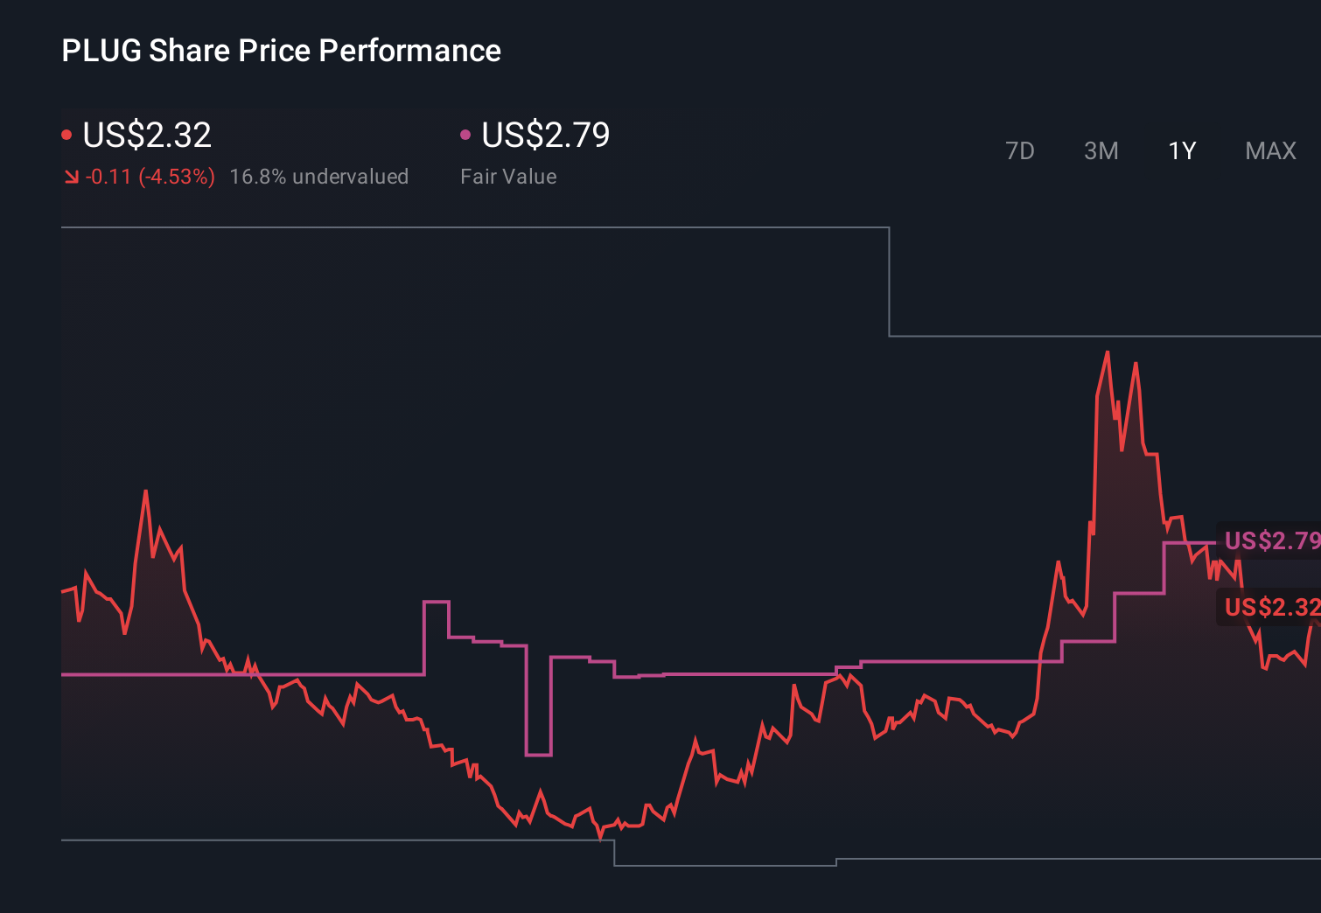Image resolution: width=1321 pixels, height=913 pixels.
Task: Click the 16.8% undervalued text
Action: [318, 176]
